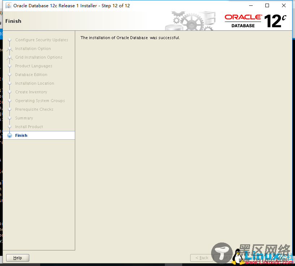The image size is (295, 266).
Task: Click Operating System Groups step
Action: click(40, 101)
